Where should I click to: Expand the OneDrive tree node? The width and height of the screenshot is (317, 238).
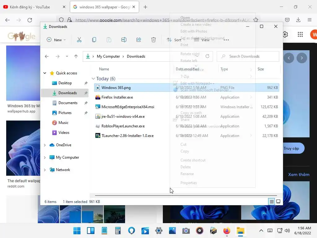[x=45, y=145]
